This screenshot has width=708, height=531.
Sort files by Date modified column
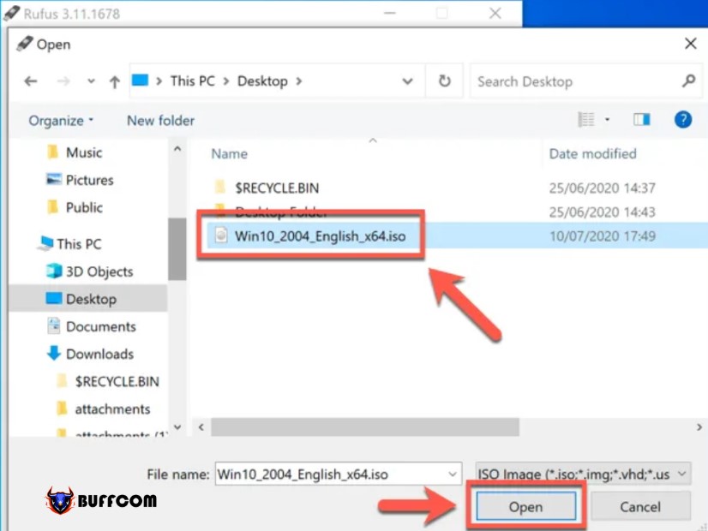(x=593, y=154)
